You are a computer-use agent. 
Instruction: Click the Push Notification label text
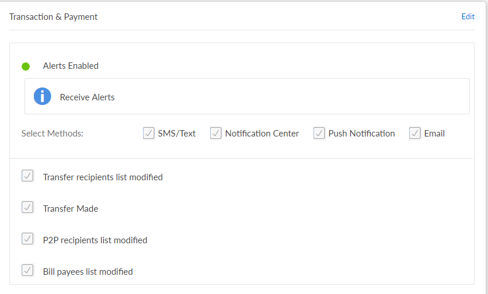[x=361, y=134]
